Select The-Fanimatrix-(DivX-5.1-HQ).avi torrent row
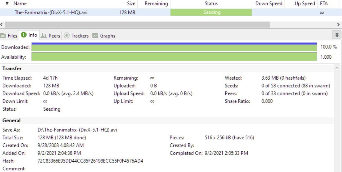The image size is (342, 172). [x=51, y=13]
